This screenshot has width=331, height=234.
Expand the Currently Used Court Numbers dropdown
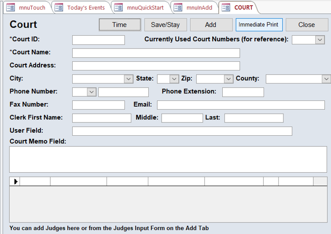(x=320, y=40)
